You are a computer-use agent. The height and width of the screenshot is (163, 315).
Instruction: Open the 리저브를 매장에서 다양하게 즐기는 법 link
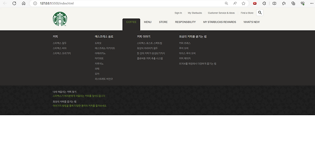coord(197,64)
